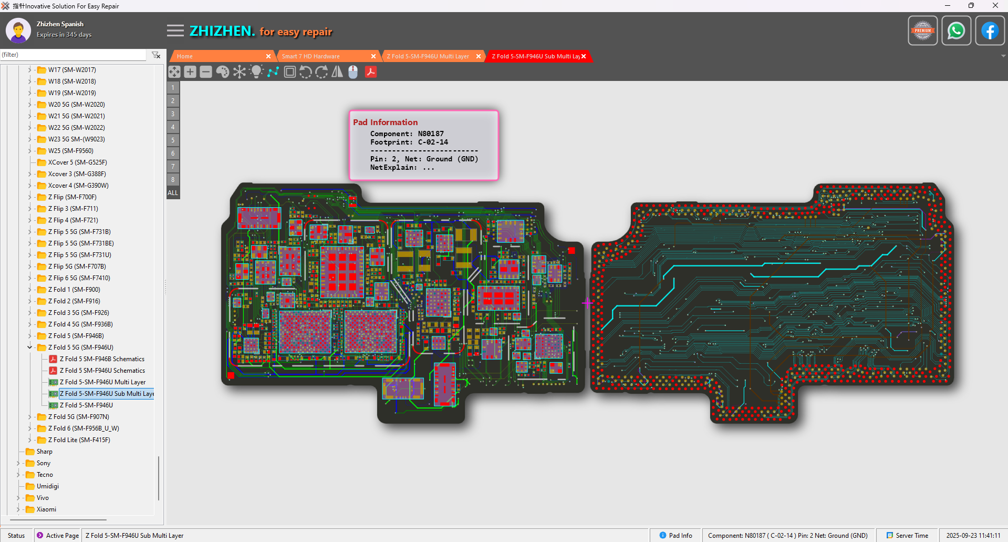The image size is (1008, 542).
Task: Open Z Fold 5 SM-F946U Schematics file
Action: pos(102,370)
